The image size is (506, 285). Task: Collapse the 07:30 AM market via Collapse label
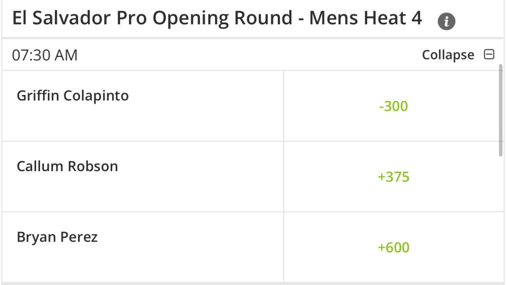coord(448,55)
